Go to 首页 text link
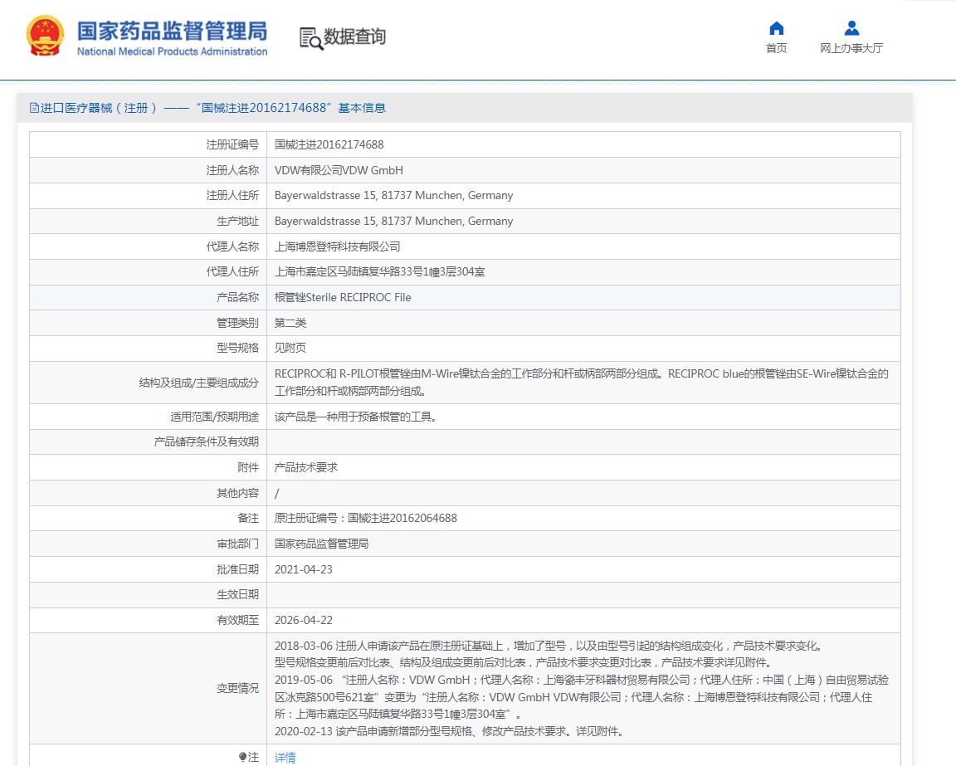 pyautogui.click(x=776, y=48)
